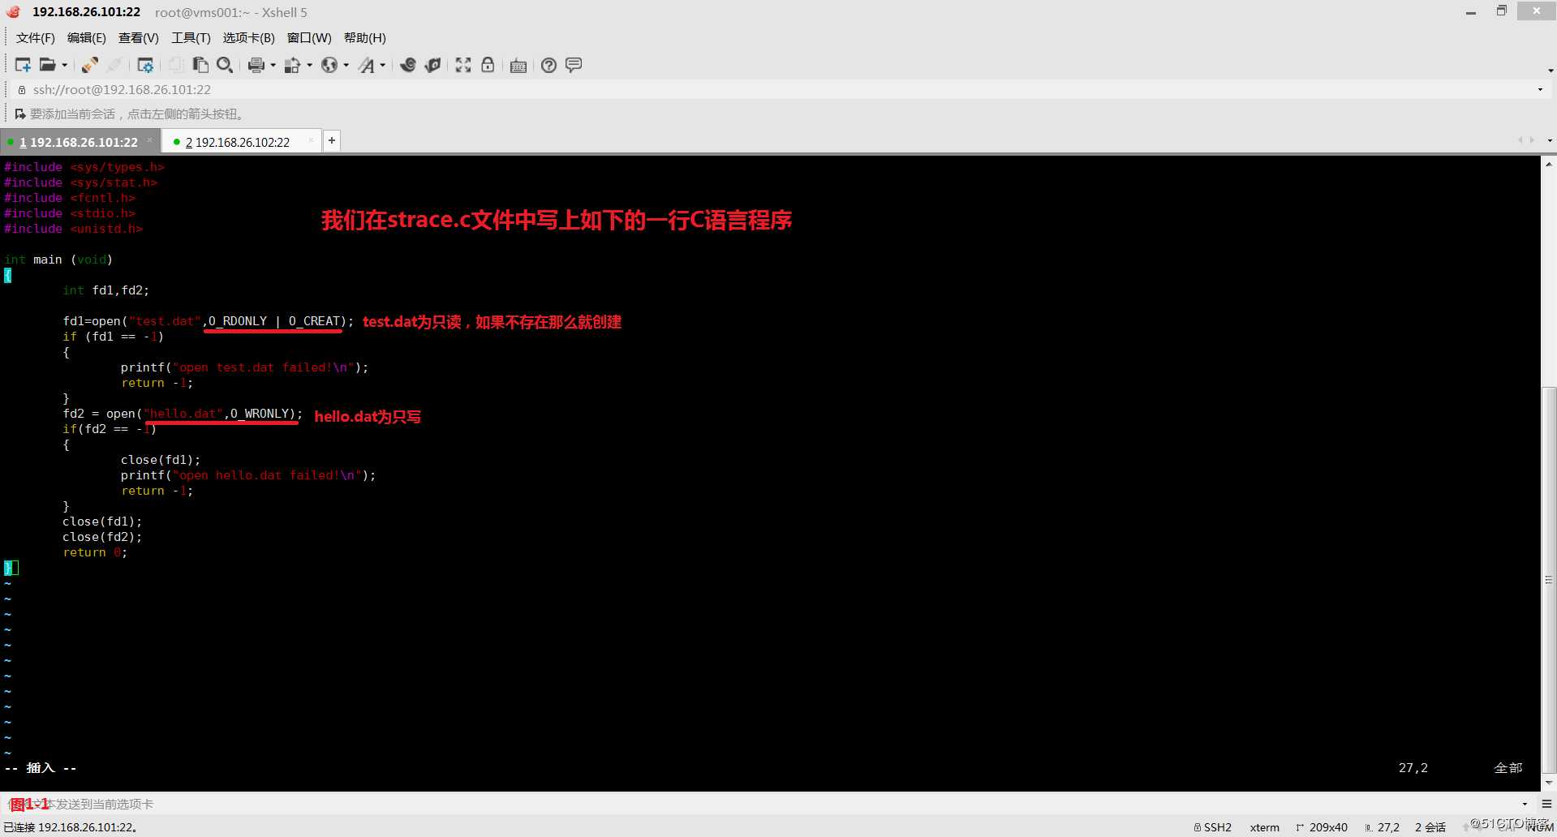Viewport: 1557px width, 837px height.
Task: Click the keyboard Key mapping icon
Action: (518, 65)
